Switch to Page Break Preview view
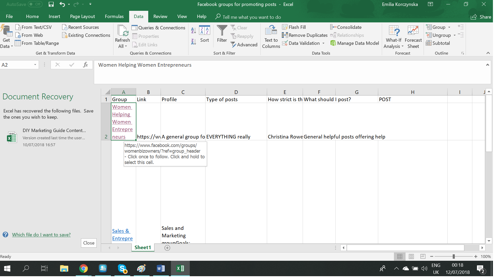The height and width of the screenshot is (278, 495). click(x=423, y=257)
